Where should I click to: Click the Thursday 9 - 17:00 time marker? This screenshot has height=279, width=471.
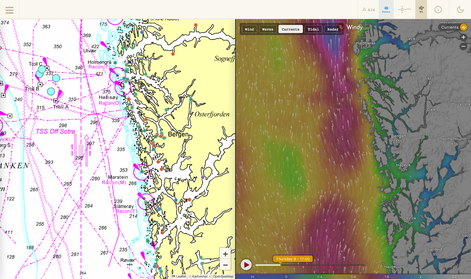coord(293,259)
